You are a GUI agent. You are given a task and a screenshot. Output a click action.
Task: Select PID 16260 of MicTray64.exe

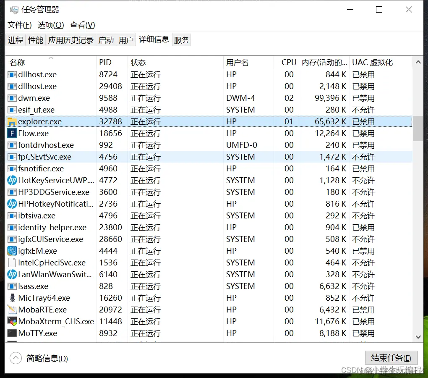click(110, 298)
